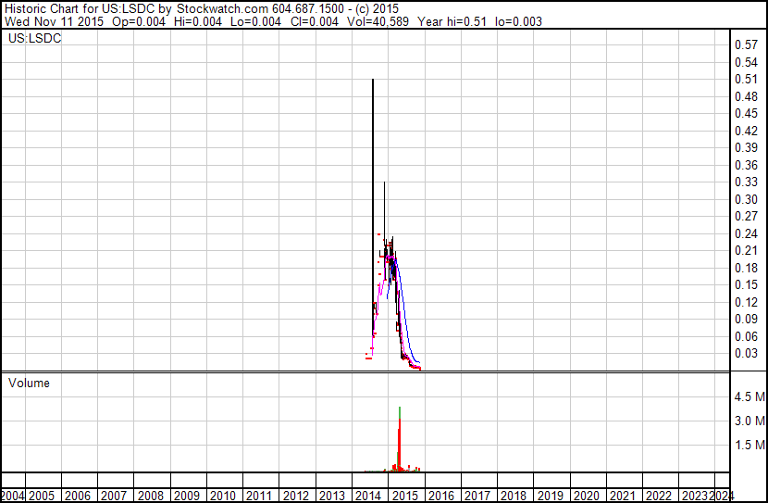The width and height of the screenshot is (768, 503).
Task: Click the Stockwatch.com text in the header
Action: (222, 9)
